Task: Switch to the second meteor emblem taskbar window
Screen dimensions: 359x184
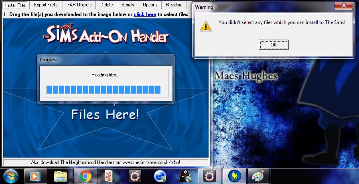Action: 209,176
